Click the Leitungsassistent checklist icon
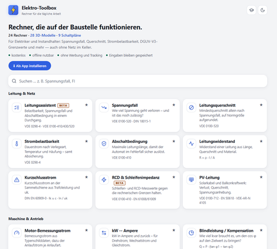This screenshot has height=249, width=277. 17,107
